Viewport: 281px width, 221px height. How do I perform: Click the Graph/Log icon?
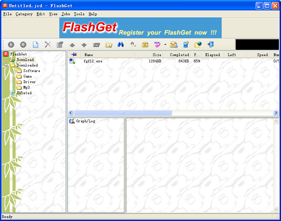click(x=72, y=121)
